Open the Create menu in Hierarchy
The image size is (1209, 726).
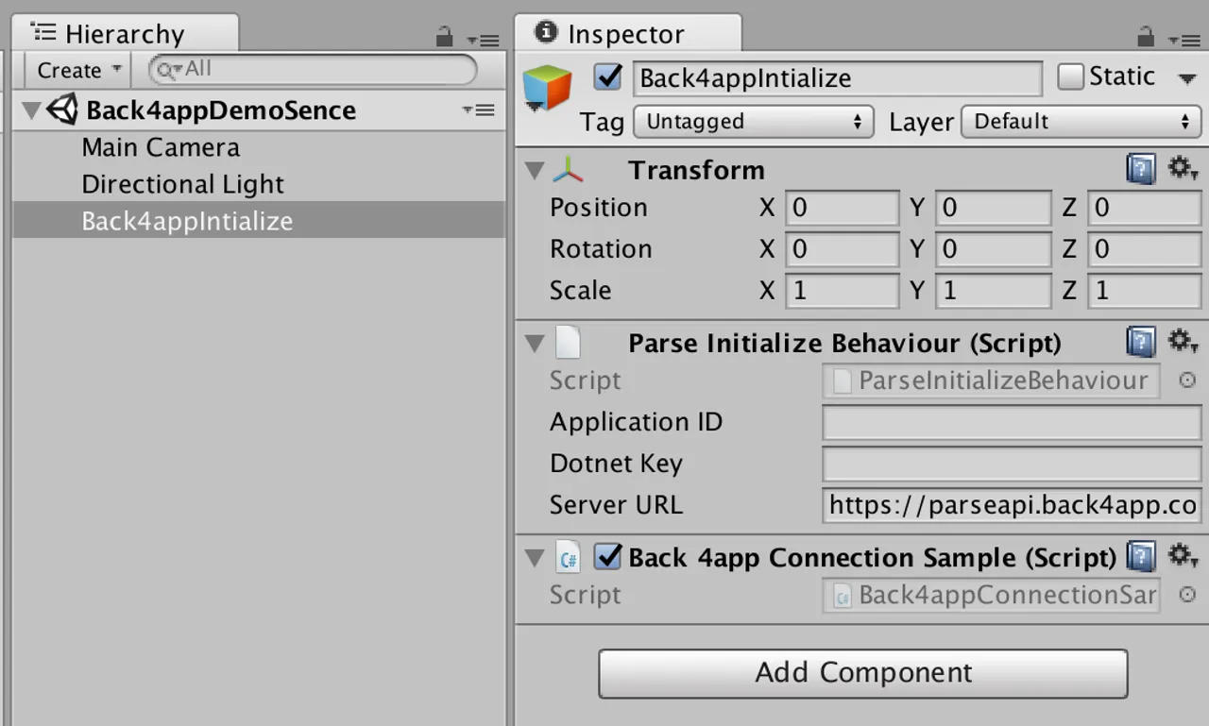tap(76, 70)
